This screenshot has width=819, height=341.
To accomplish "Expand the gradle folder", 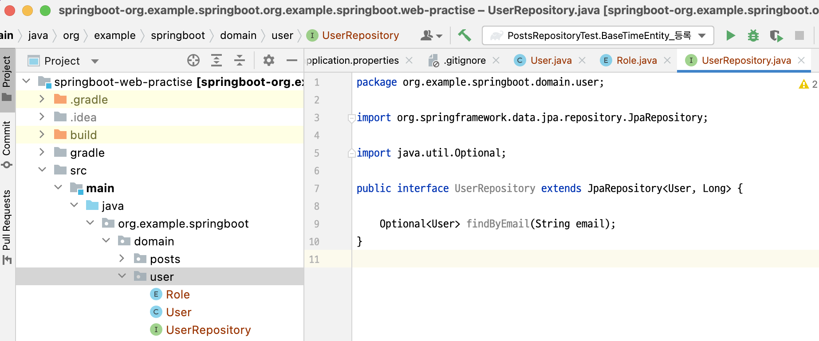I will (x=42, y=152).
